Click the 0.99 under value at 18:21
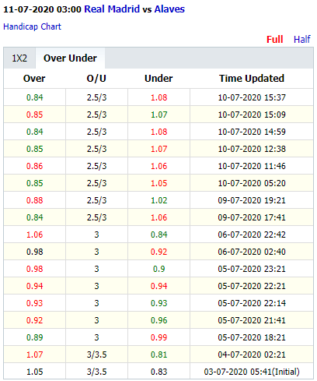 [159, 337]
